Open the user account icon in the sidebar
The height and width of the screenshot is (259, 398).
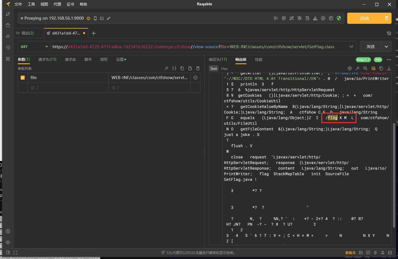[8, 231]
